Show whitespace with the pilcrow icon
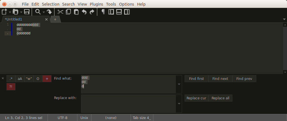 click(x=103, y=12)
